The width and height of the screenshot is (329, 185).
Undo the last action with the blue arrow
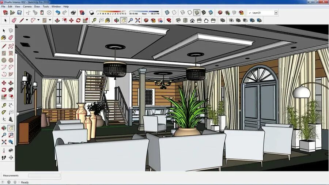58,12
